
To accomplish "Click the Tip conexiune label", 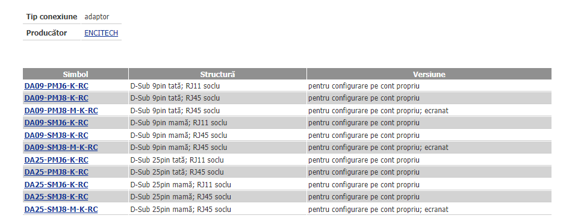I will pyautogui.click(x=52, y=17).
